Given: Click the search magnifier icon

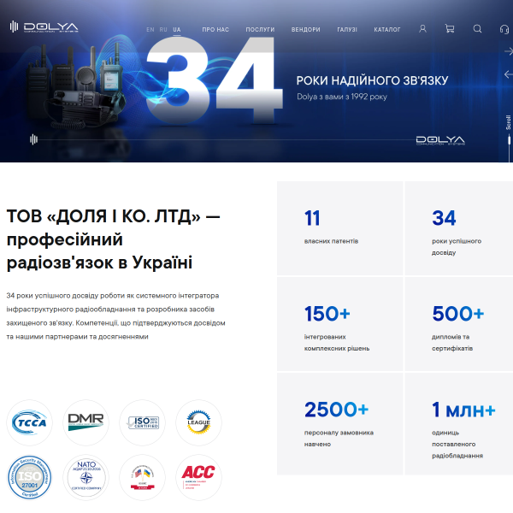Looking at the screenshot, I should point(477,29).
